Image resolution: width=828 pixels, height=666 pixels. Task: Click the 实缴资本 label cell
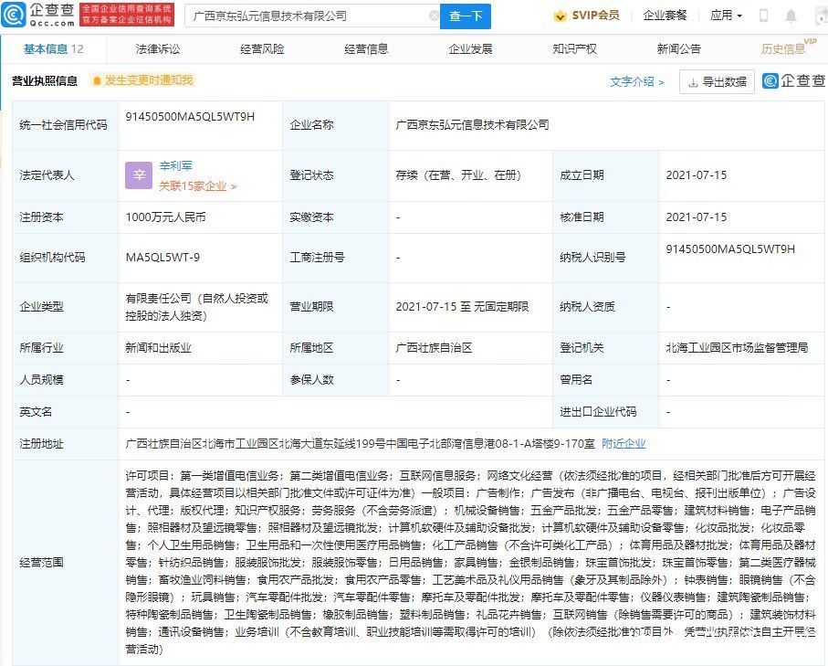coord(335,217)
